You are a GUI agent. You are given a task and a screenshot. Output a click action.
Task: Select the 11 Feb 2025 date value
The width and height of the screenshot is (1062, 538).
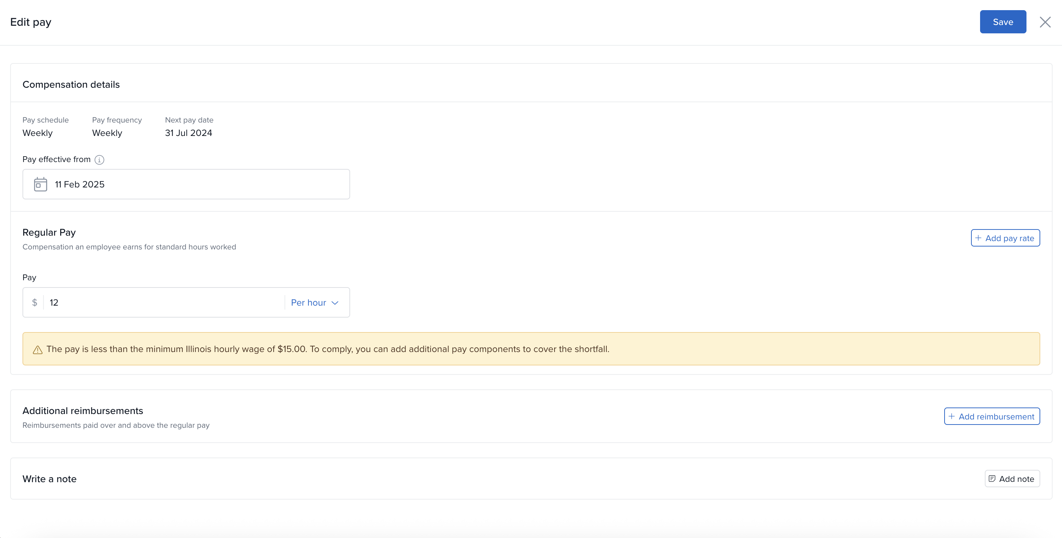click(x=80, y=184)
